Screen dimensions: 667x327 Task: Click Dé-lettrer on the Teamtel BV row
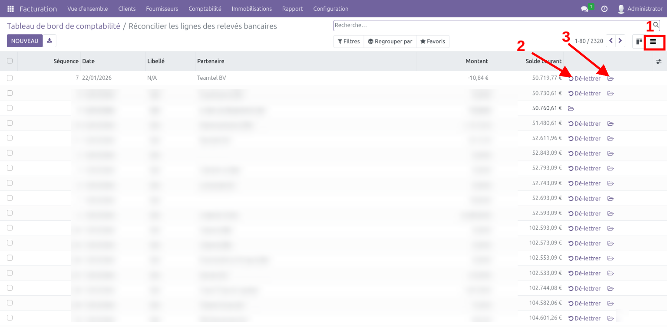tap(584, 78)
